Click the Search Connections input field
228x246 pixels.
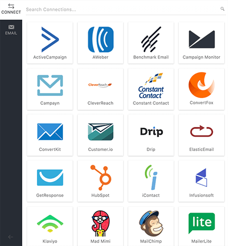point(126,9)
